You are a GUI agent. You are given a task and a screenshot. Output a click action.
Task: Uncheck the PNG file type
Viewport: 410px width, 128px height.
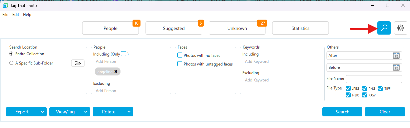coord(365,88)
